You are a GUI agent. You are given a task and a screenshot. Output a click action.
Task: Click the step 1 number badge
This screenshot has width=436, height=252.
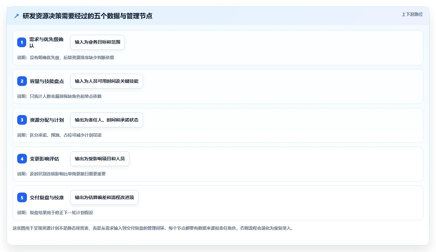tap(22, 42)
